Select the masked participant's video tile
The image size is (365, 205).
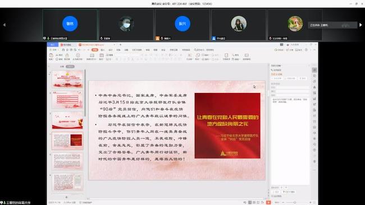[x=126, y=25]
